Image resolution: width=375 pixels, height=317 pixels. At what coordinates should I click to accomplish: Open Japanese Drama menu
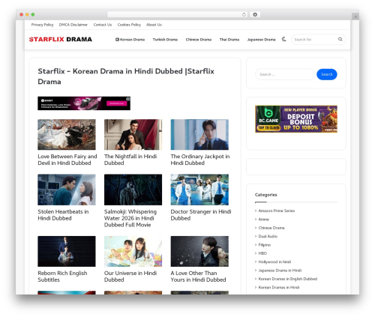(261, 40)
